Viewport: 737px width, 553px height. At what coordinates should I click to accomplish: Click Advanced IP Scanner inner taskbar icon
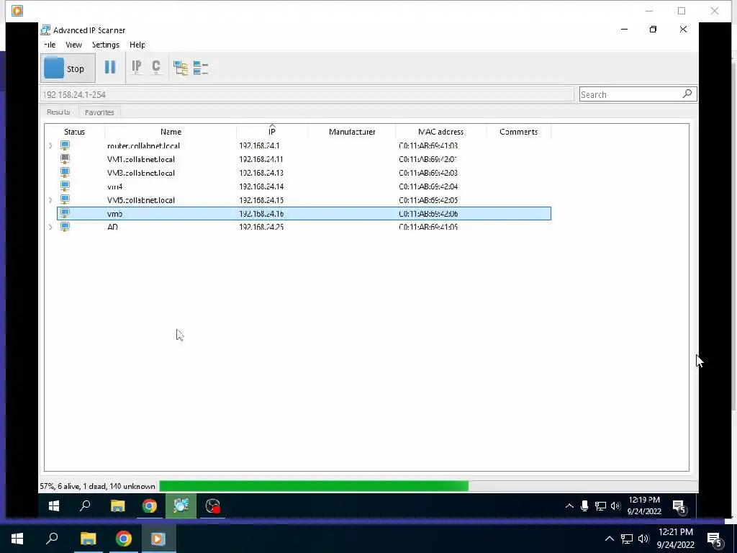tap(181, 506)
